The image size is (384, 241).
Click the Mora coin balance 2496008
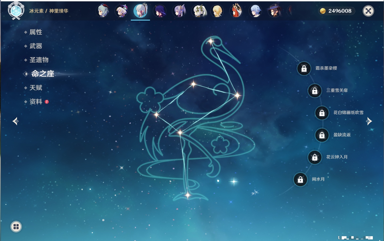[336, 11]
